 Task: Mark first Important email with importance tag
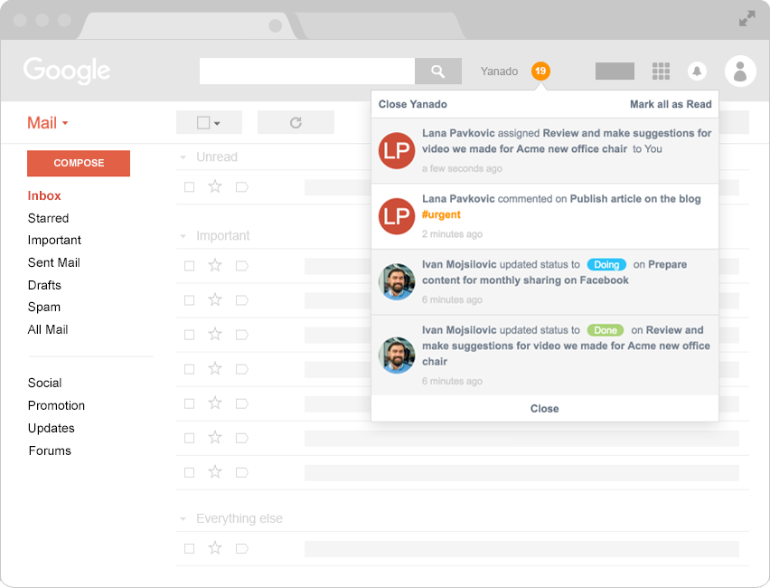241,266
